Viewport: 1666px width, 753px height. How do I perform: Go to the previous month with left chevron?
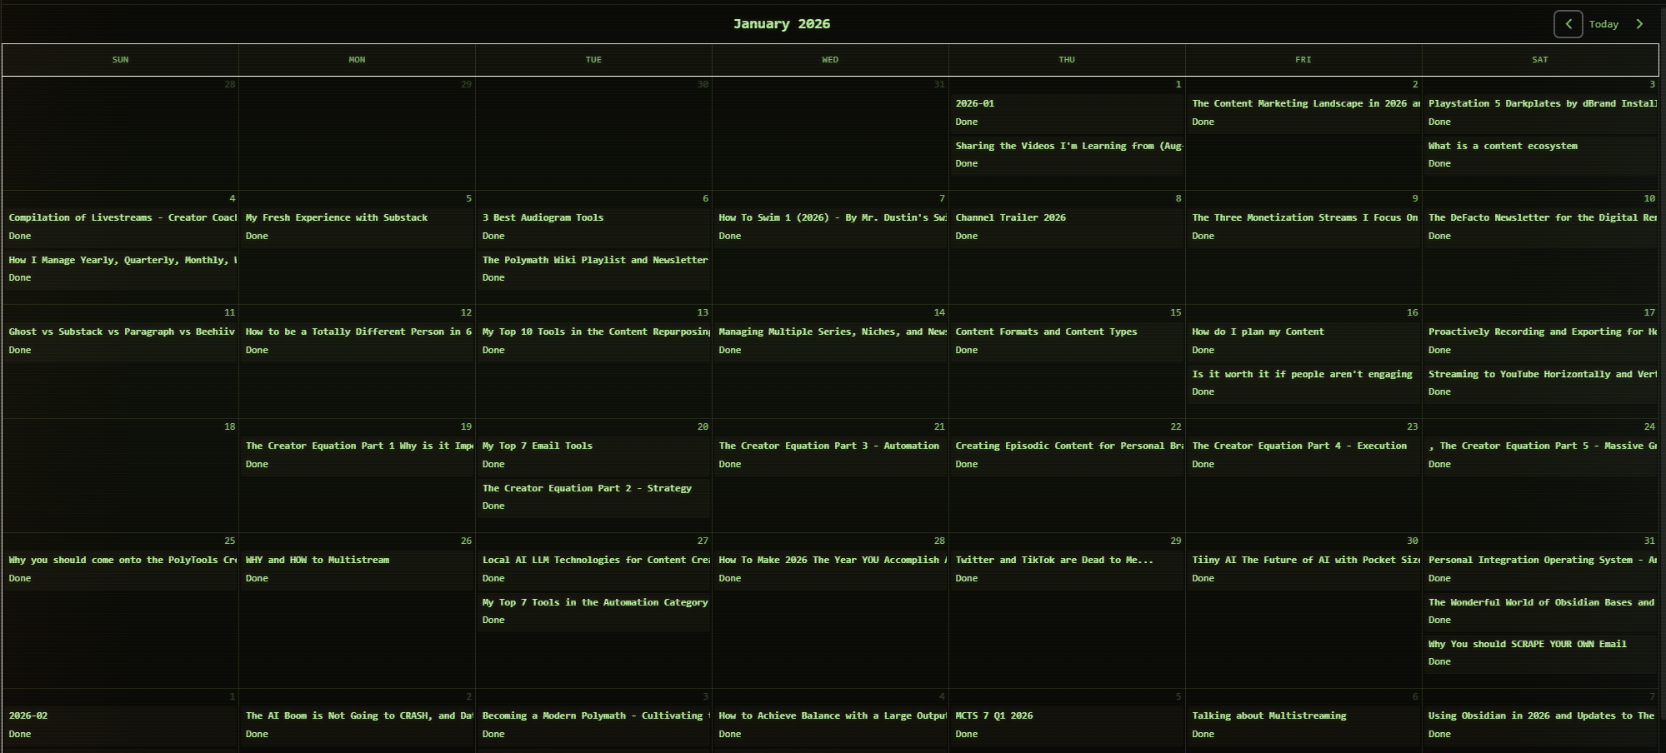pyautogui.click(x=1568, y=24)
